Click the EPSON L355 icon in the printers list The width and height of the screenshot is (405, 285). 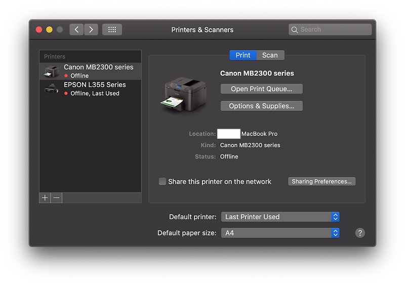tap(52, 89)
